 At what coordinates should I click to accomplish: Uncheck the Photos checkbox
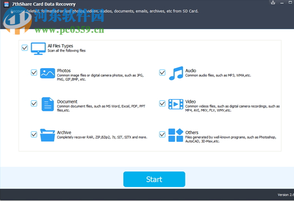[34, 72]
